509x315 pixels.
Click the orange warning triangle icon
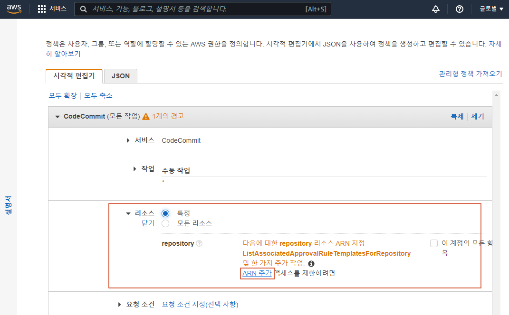tap(146, 116)
